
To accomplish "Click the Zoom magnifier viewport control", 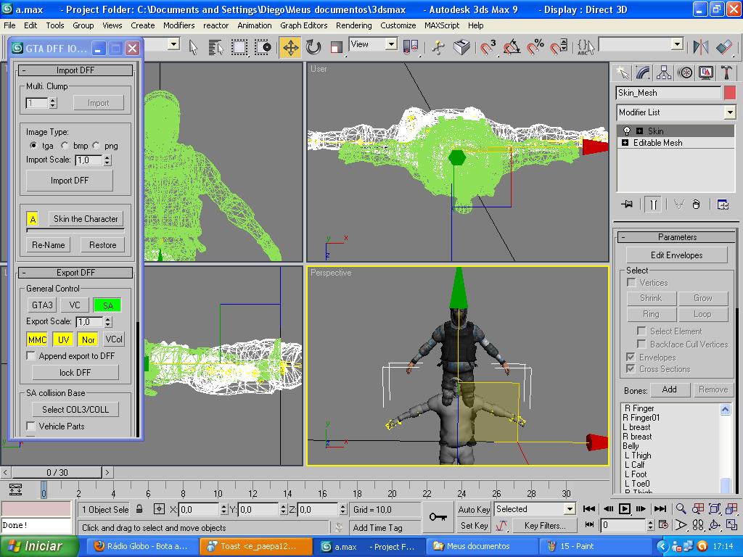I will click(681, 509).
